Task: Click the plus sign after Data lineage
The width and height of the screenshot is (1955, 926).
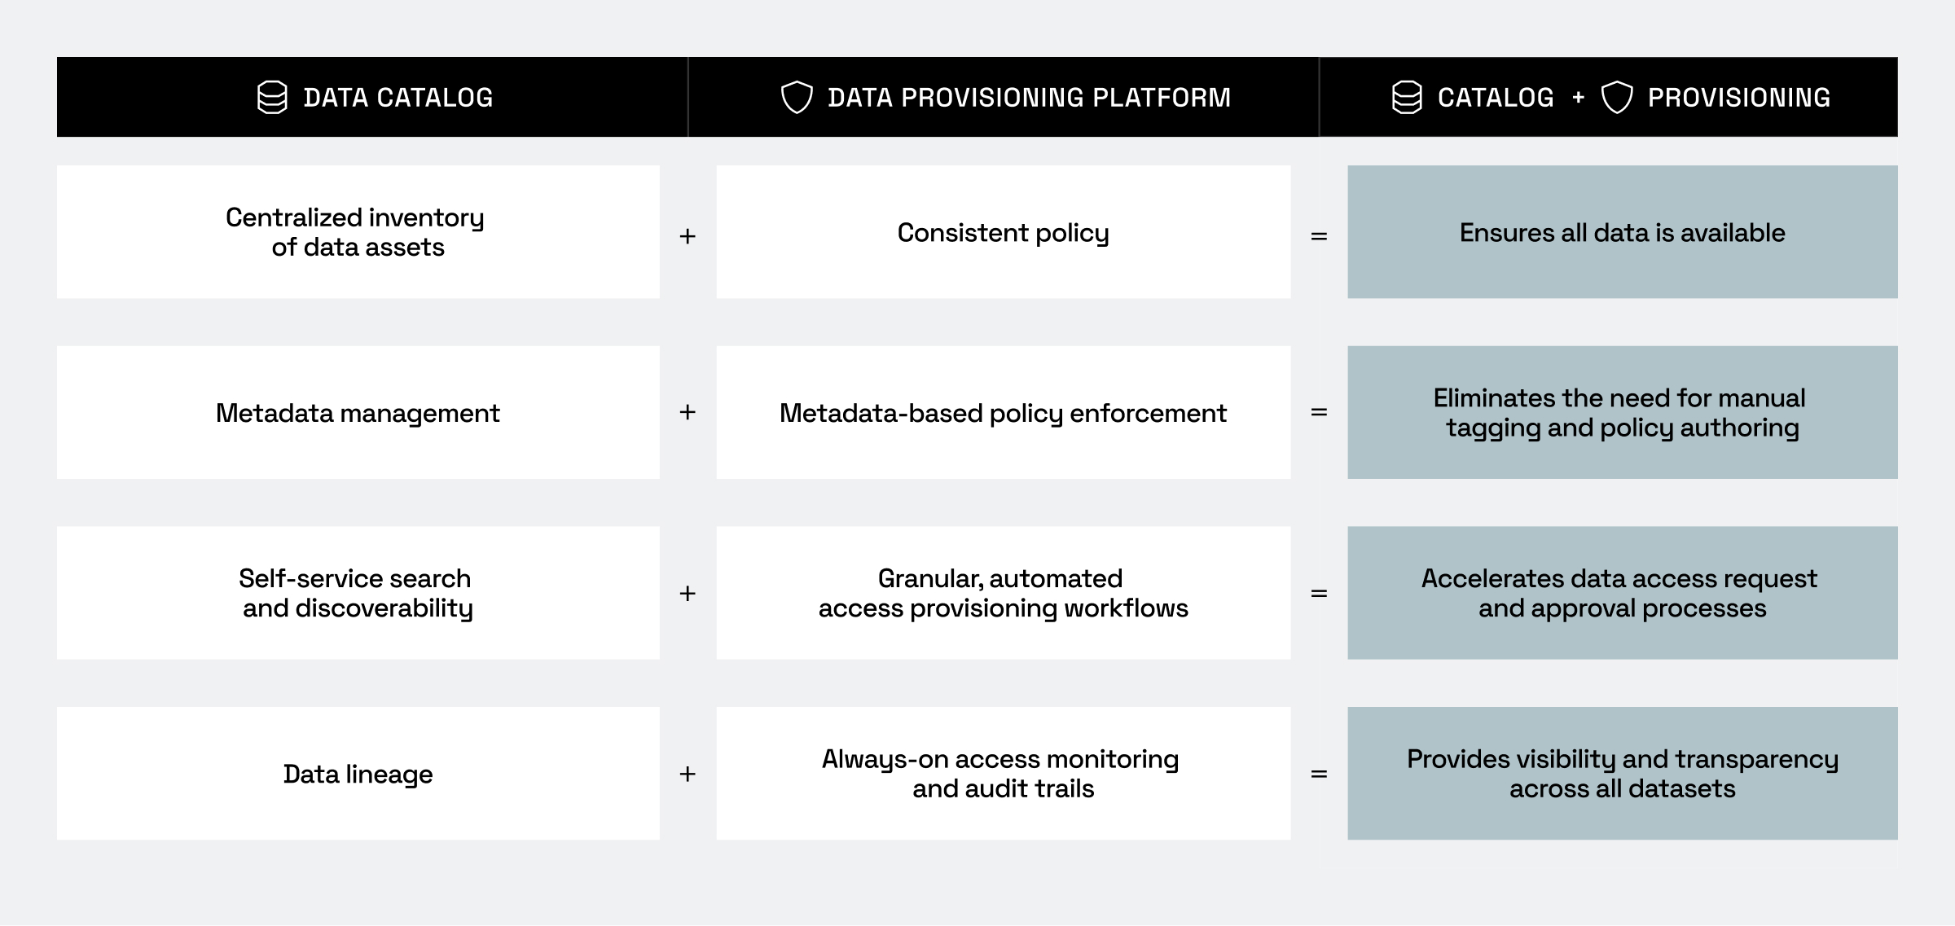Action: 688,774
